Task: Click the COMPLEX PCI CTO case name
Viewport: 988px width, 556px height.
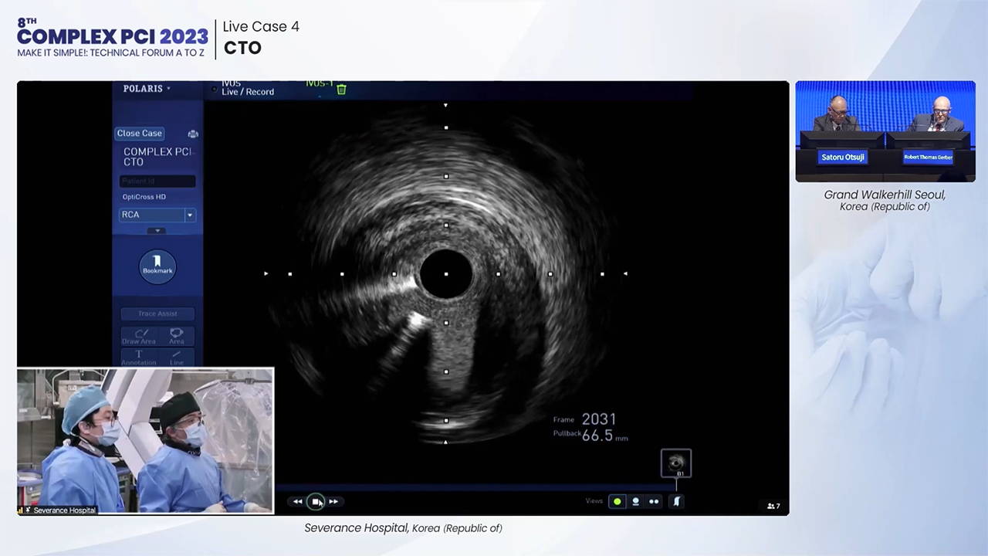Action: tap(157, 157)
